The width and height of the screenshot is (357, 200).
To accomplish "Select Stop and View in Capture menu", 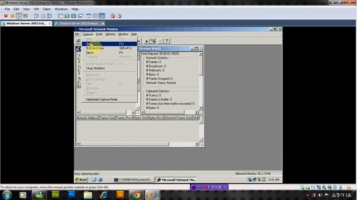I will coord(109,48).
